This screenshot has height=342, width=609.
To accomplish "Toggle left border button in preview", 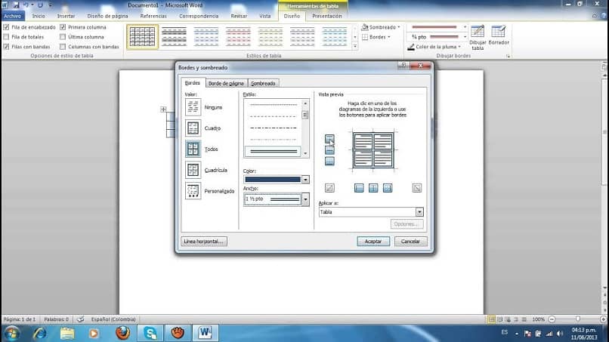I will (x=359, y=188).
